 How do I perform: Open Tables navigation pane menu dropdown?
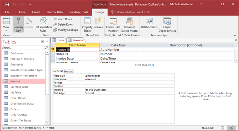(x=43, y=41)
